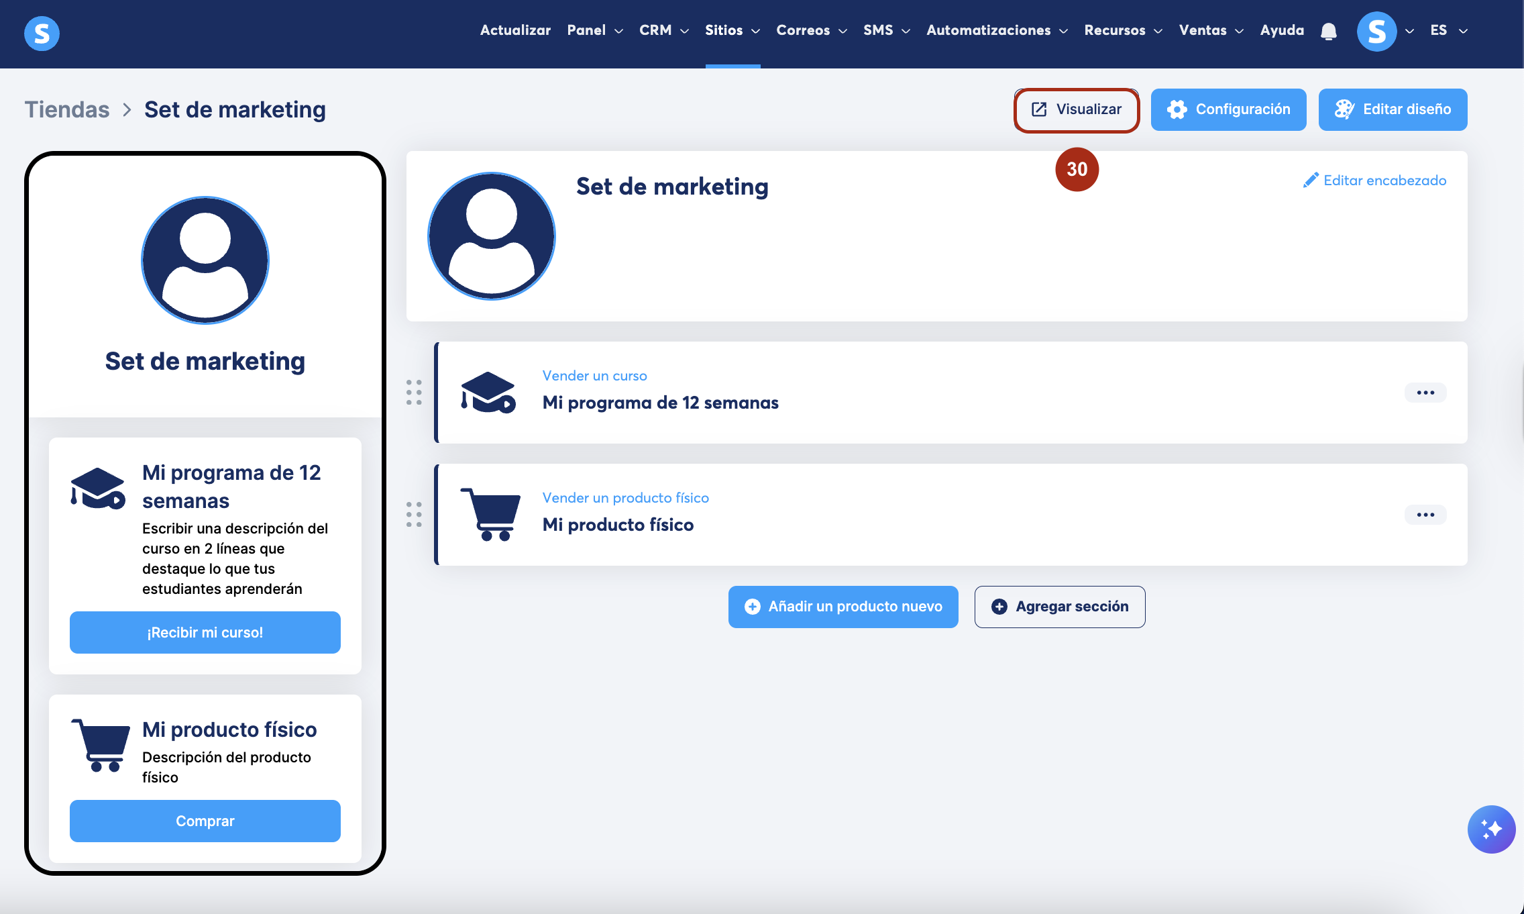Go back to Tiendas breadcrumb
The image size is (1524, 914).
coord(67,109)
